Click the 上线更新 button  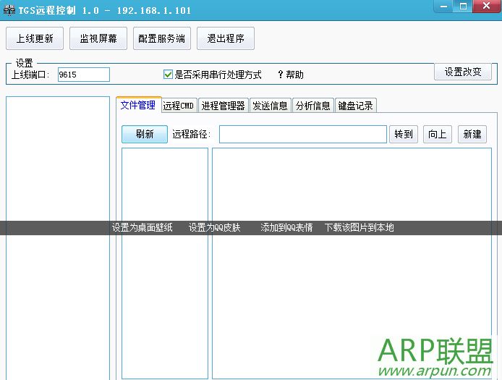(35, 38)
